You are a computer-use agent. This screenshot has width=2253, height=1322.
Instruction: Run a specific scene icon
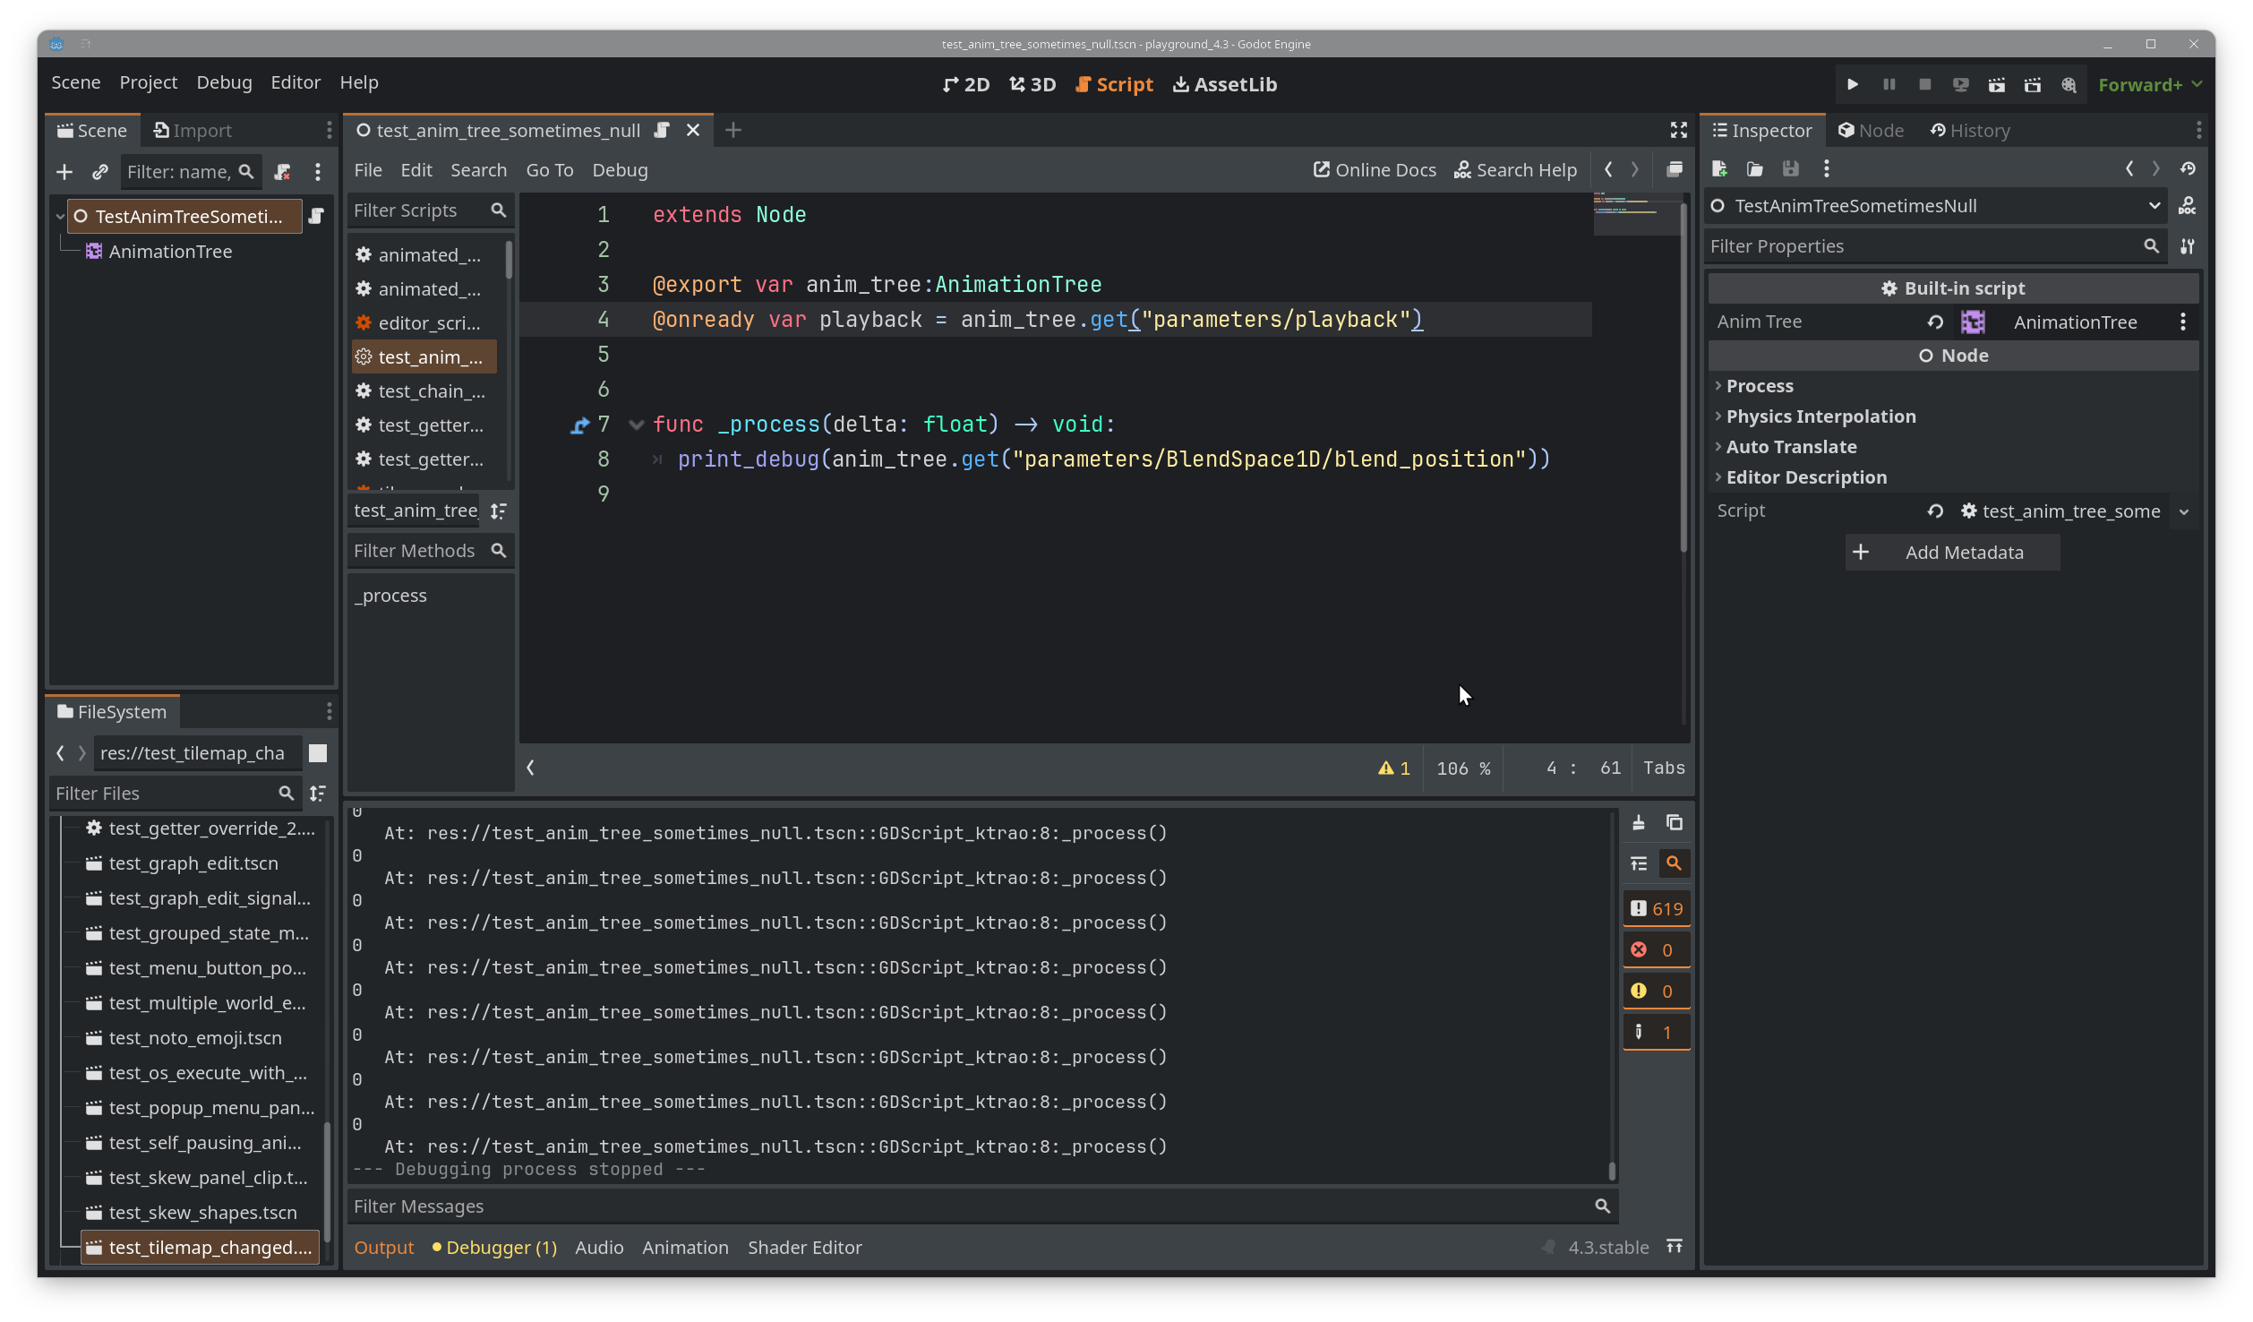tap(2032, 84)
